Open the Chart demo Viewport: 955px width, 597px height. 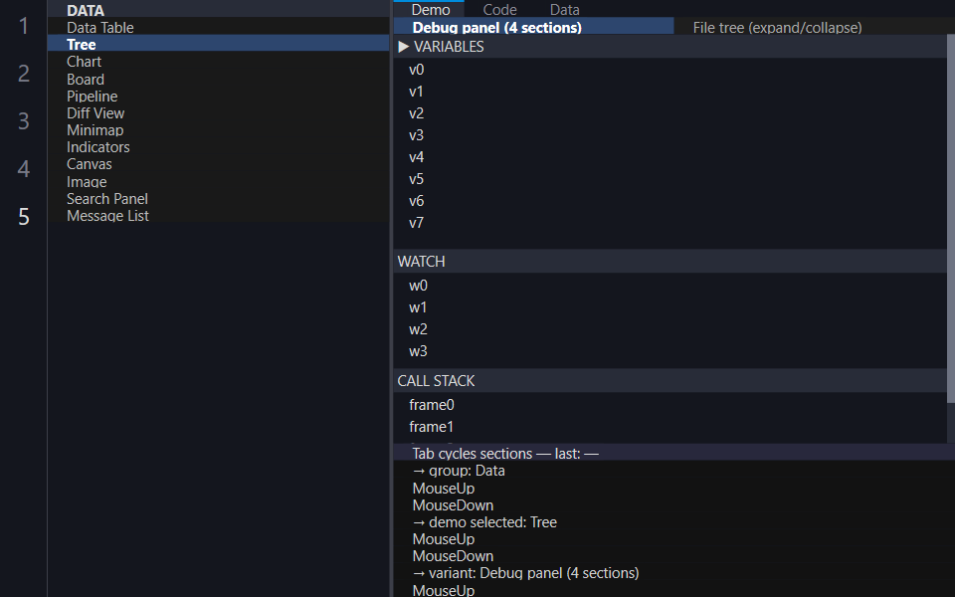click(218, 62)
